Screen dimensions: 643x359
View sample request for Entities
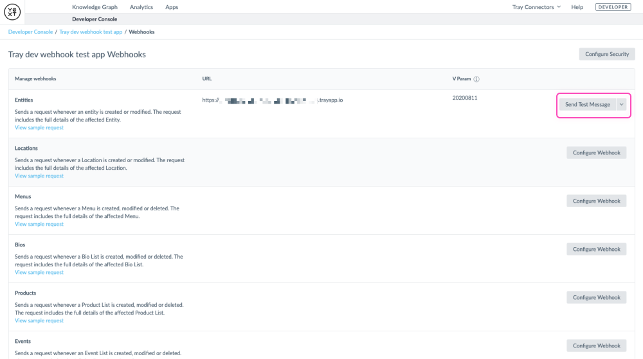[x=39, y=127]
